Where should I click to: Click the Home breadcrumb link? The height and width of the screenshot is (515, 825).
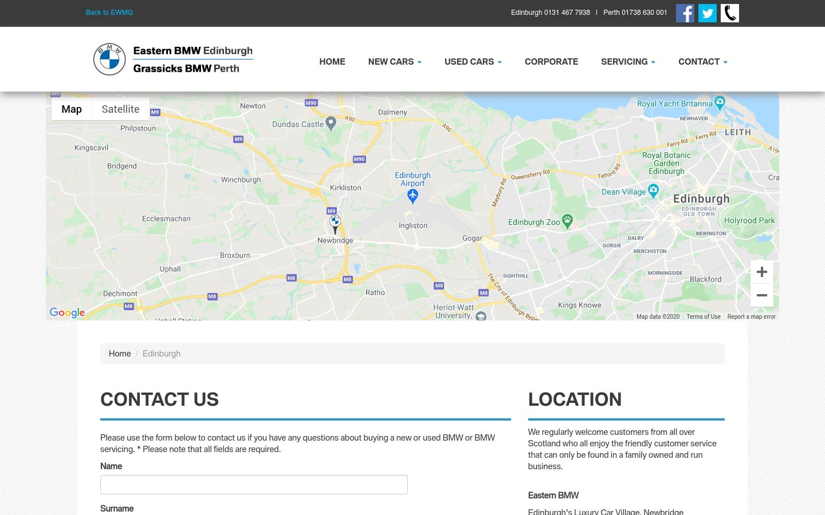coord(120,354)
